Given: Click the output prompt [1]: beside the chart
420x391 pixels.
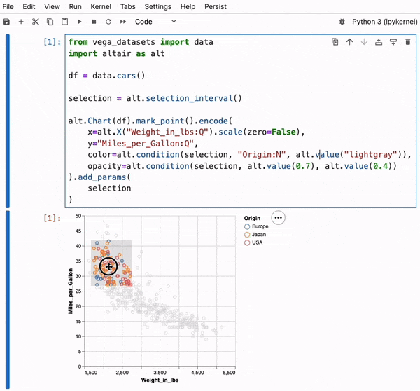Looking at the screenshot, I should (52, 219).
